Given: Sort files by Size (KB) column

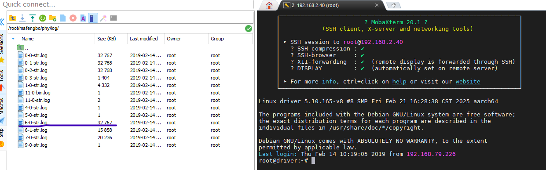Looking at the screenshot, I should click(x=106, y=39).
